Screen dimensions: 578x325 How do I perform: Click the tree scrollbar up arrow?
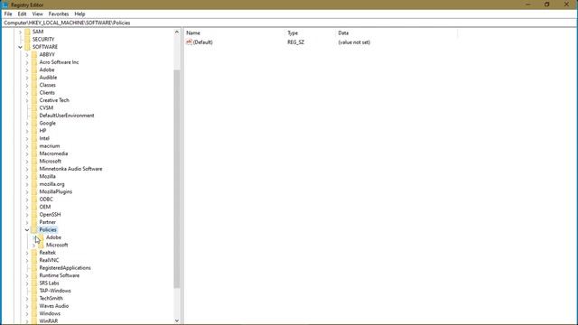177,32
